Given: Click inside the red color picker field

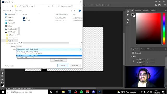Looking at the screenshot, I should 148,28.
